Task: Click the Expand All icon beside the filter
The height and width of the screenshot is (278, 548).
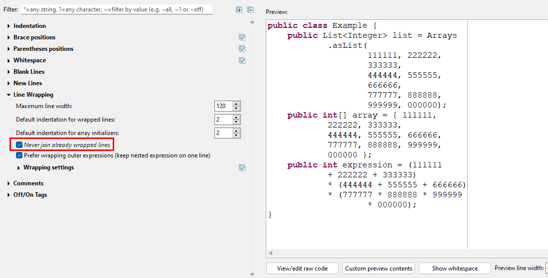Action: pos(239,10)
